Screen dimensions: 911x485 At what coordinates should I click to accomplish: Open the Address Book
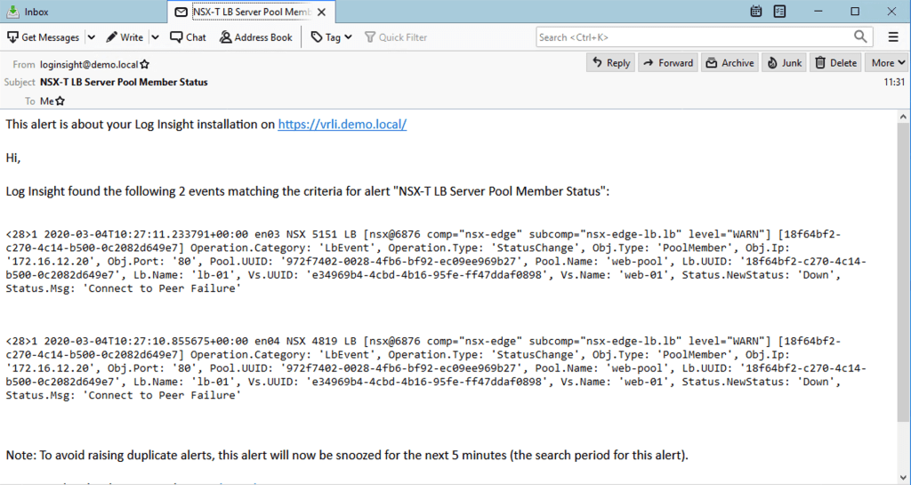point(255,37)
